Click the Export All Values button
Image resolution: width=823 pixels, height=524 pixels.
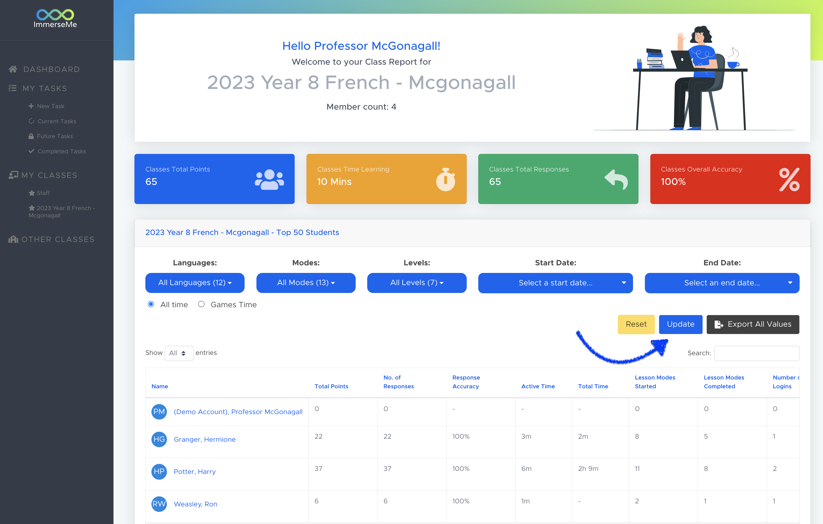[x=753, y=324]
